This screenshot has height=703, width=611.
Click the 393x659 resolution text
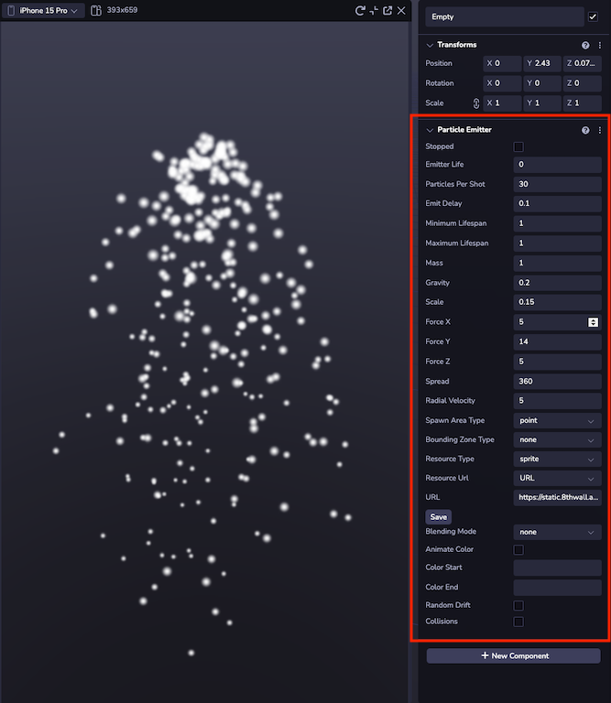[x=122, y=10]
